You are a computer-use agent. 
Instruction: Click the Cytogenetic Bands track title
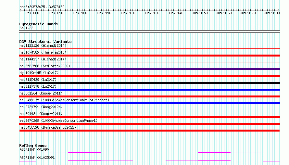[x=39, y=24]
